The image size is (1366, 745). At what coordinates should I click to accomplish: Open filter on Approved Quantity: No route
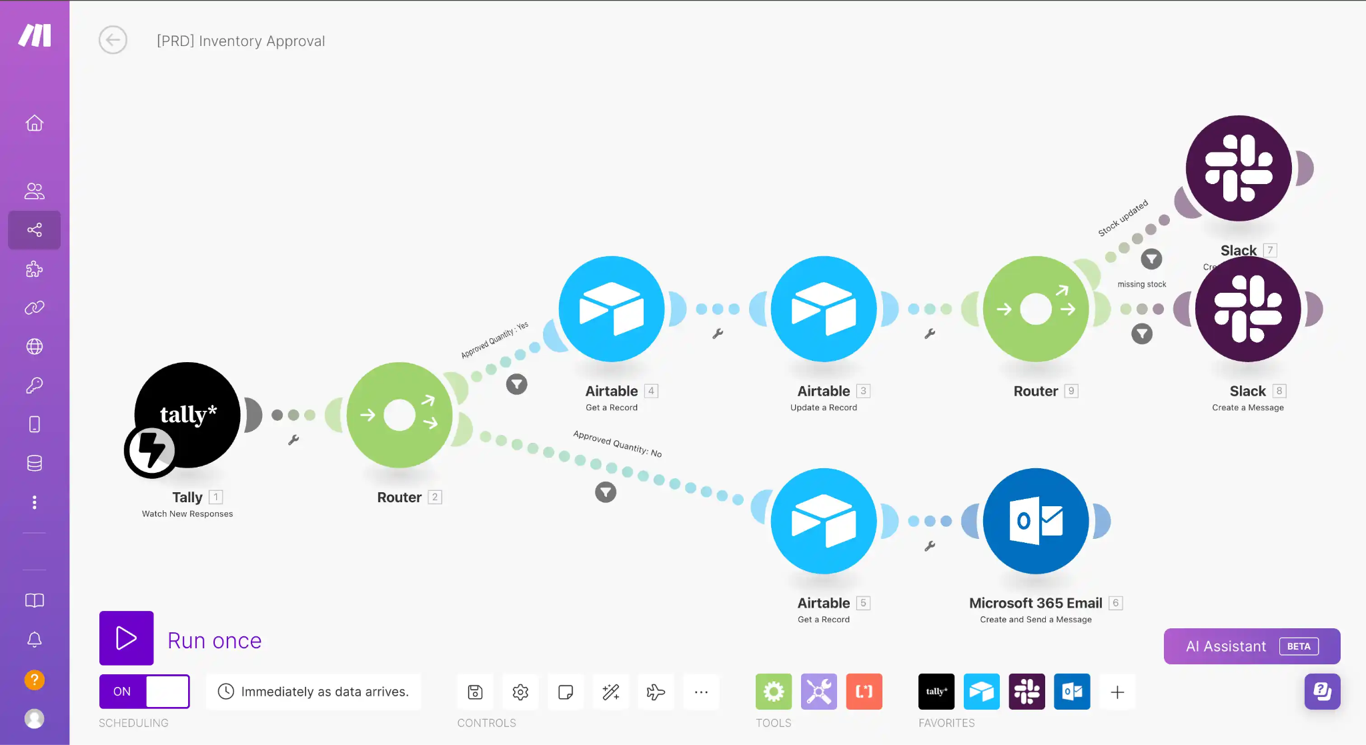click(606, 492)
